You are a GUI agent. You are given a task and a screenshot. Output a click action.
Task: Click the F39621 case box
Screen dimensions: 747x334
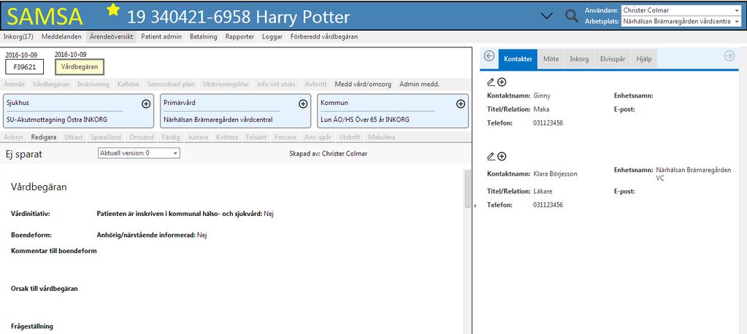pos(24,67)
